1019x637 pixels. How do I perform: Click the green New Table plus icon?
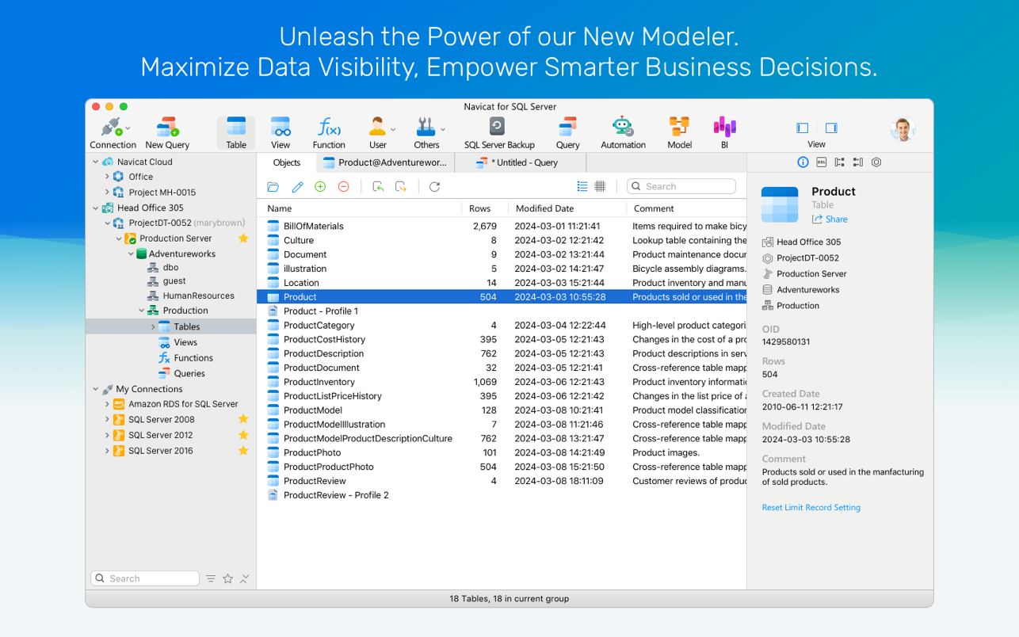[x=320, y=186]
